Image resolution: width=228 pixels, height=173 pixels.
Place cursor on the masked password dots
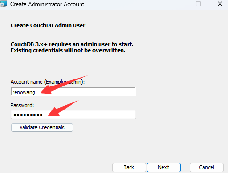click(28, 115)
